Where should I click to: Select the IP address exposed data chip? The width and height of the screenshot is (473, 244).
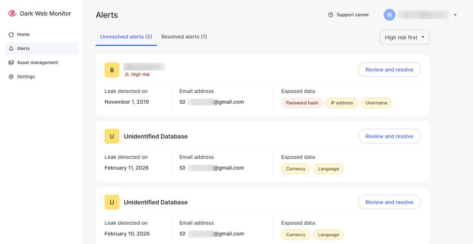tap(341, 103)
